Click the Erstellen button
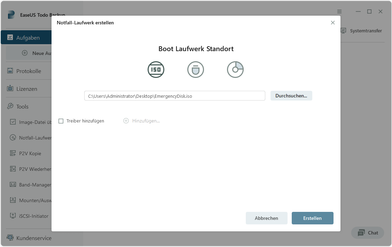 point(313,218)
